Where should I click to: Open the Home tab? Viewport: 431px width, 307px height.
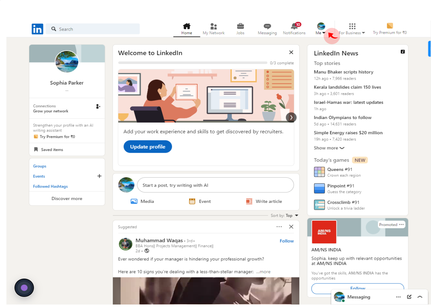[x=186, y=29]
